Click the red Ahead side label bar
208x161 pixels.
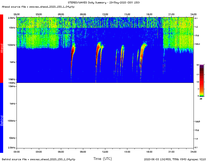[x=2, y=48]
